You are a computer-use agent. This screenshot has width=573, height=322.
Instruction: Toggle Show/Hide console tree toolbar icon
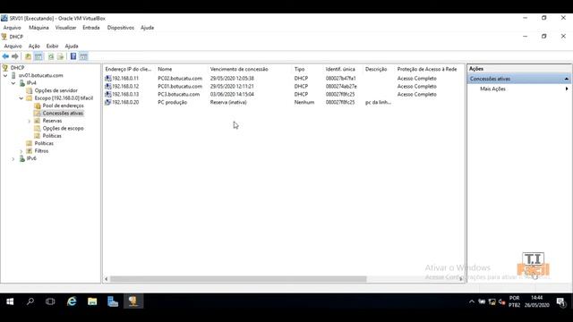(38, 56)
